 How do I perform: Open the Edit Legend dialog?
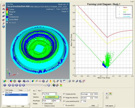(x=110, y=106)
